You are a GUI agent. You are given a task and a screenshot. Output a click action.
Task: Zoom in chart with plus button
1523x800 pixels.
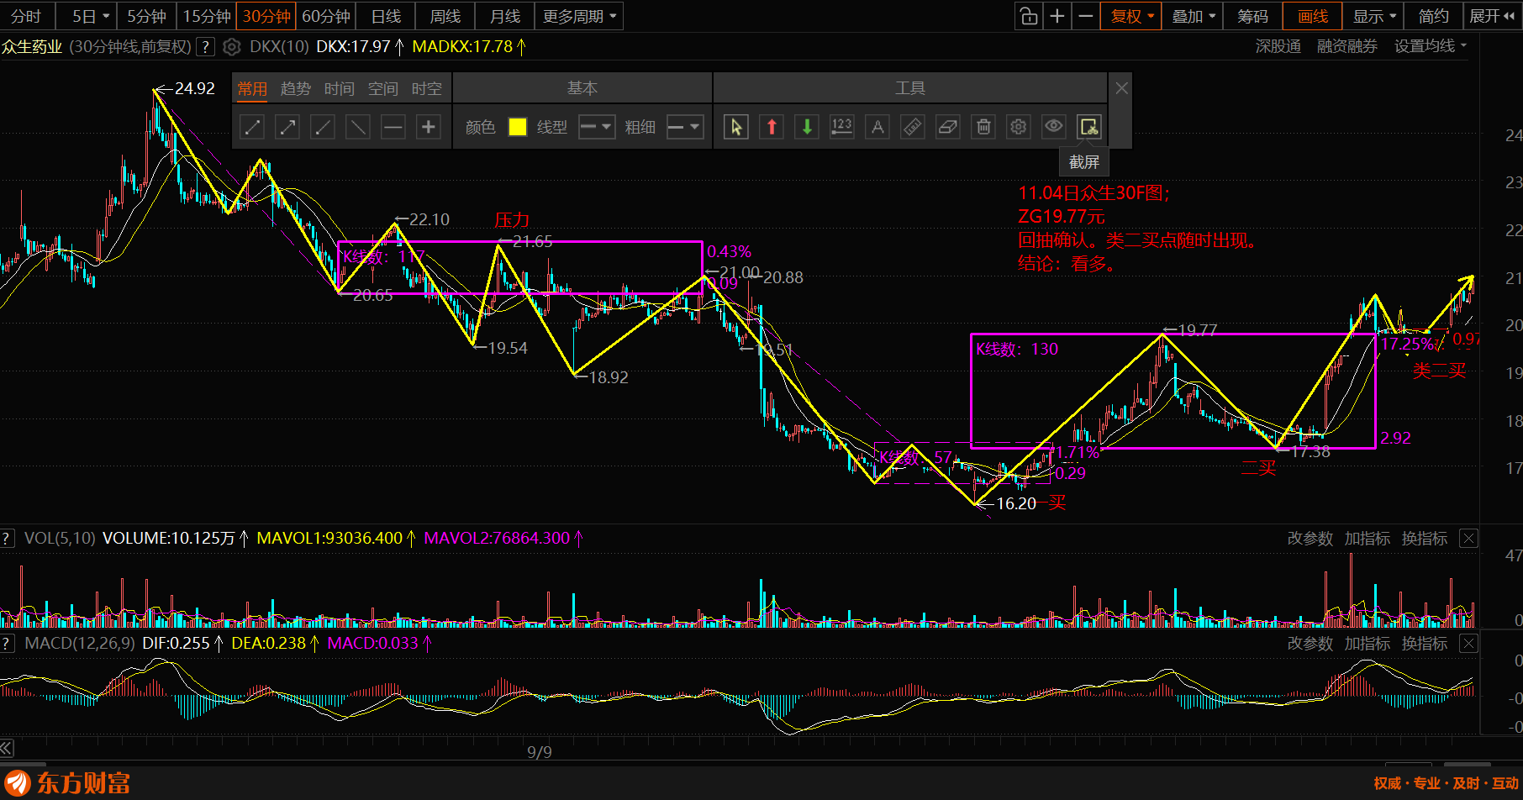coord(1057,16)
